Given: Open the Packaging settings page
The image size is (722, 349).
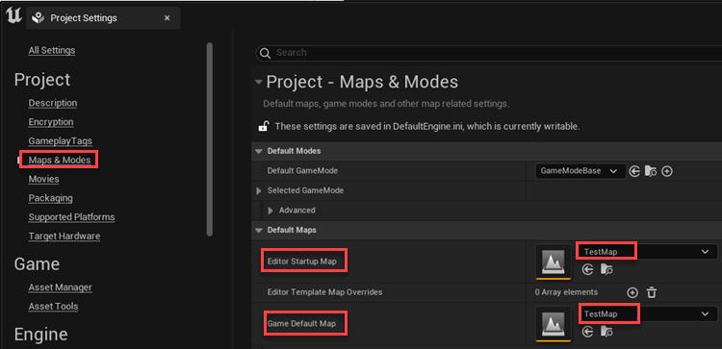Looking at the screenshot, I should [x=50, y=198].
